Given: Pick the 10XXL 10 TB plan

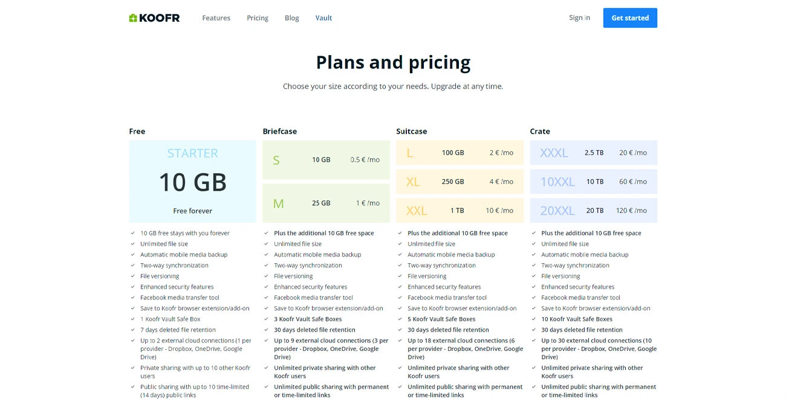Looking at the screenshot, I should pyautogui.click(x=593, y=182).
